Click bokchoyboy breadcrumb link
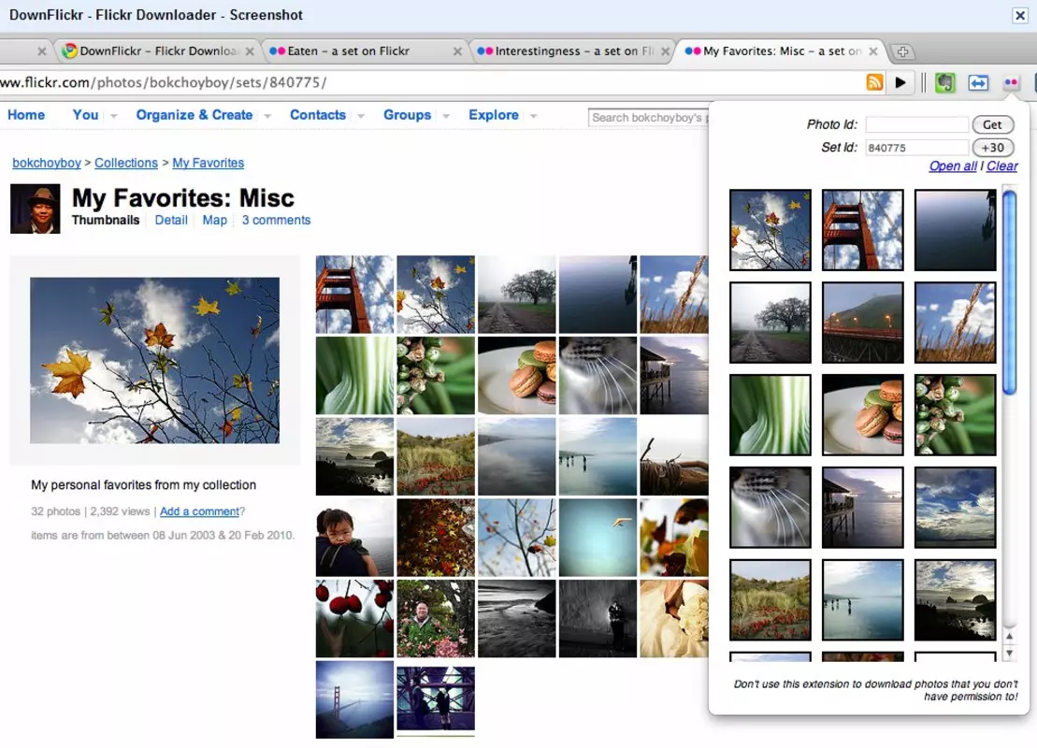1037x748 pixels. coord(47,163)
